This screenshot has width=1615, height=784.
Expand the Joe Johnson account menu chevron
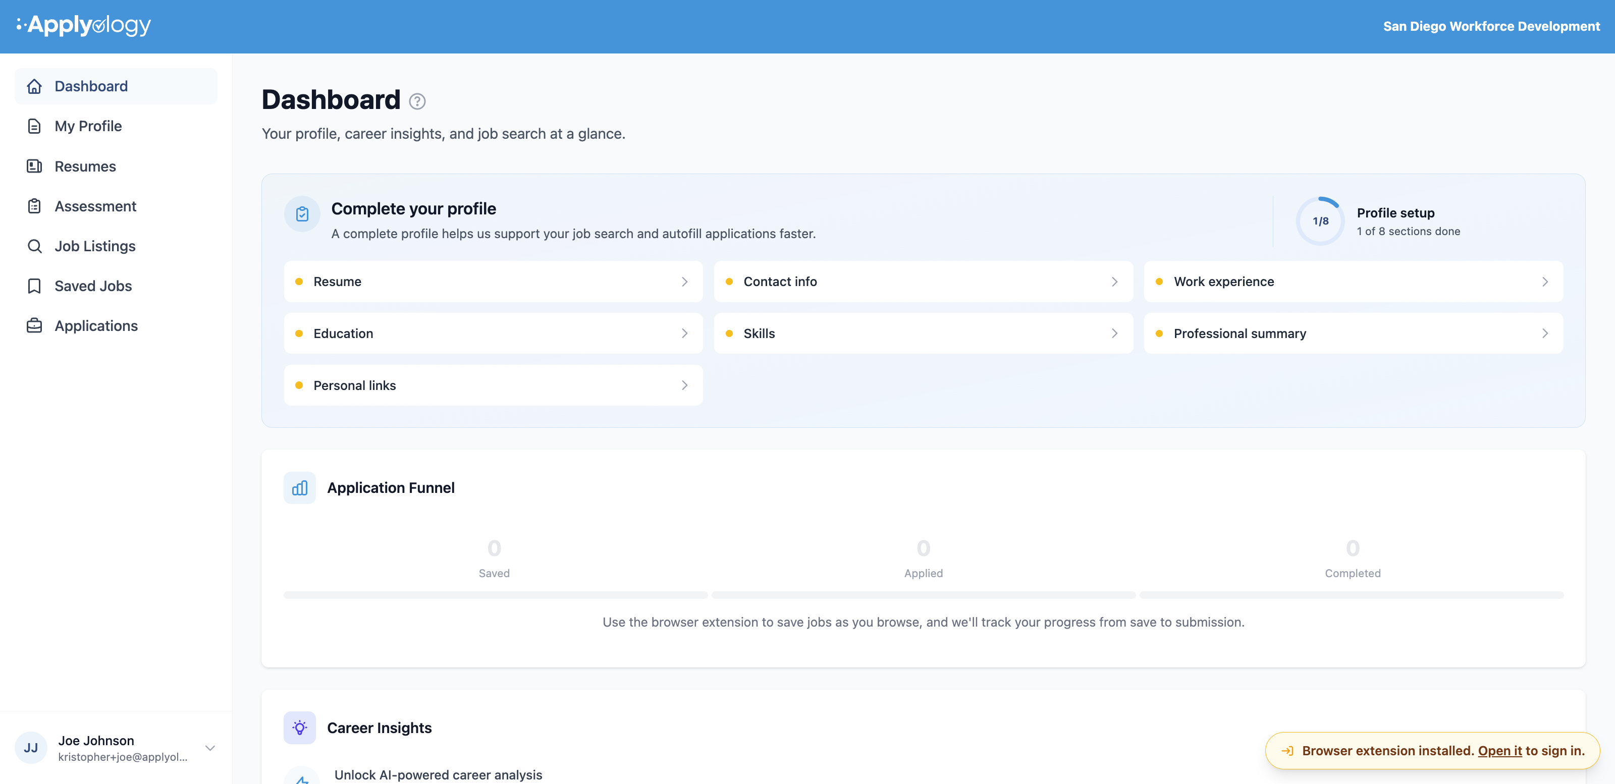(x=210, y=748)
